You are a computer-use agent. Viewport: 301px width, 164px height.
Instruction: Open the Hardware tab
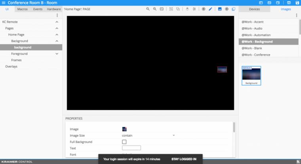[54, 9]
